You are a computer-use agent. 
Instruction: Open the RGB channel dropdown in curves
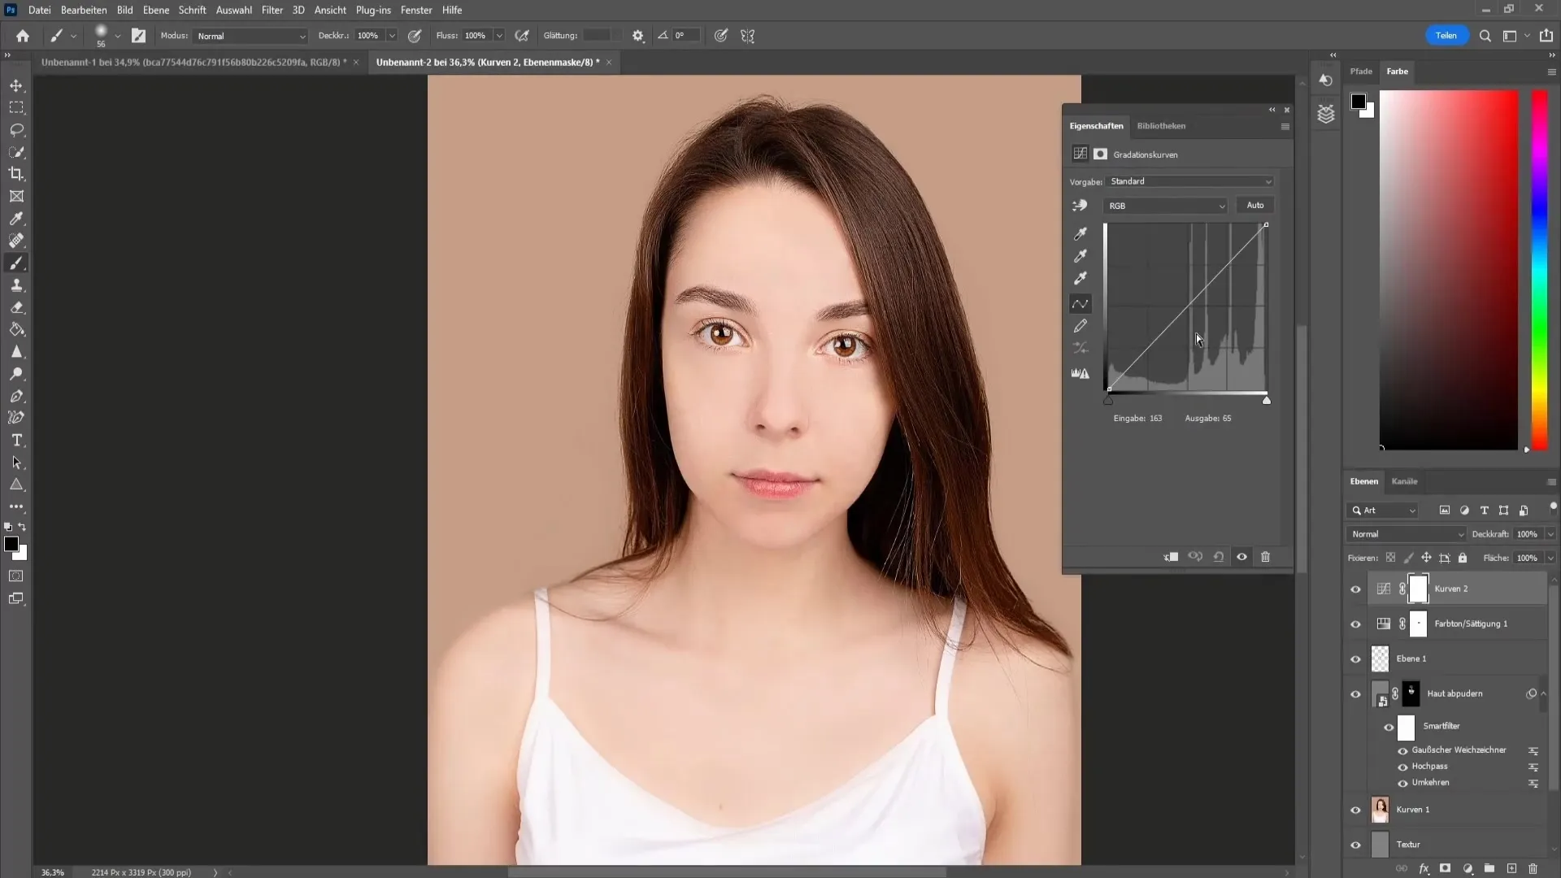coord(1165,206)
